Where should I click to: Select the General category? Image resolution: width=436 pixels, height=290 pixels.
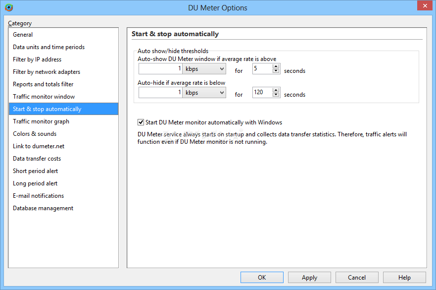pyautogui.click(x=63, y=35)
